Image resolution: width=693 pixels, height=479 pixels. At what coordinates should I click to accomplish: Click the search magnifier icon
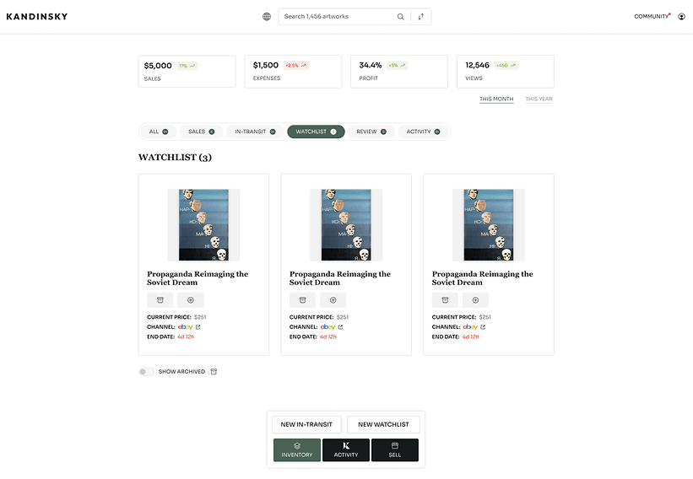click(401, 16)
